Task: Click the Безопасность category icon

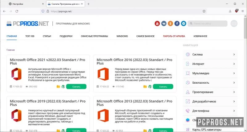Action: pos(188,83)
